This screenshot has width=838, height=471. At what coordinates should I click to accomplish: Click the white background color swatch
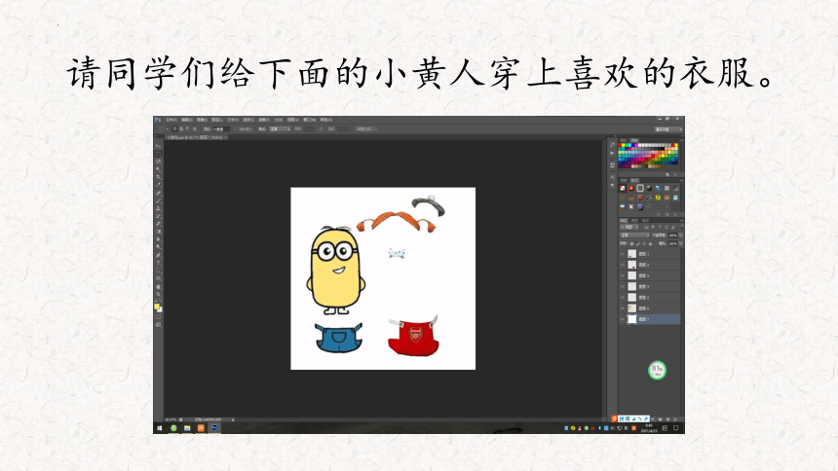click(161, 310)
